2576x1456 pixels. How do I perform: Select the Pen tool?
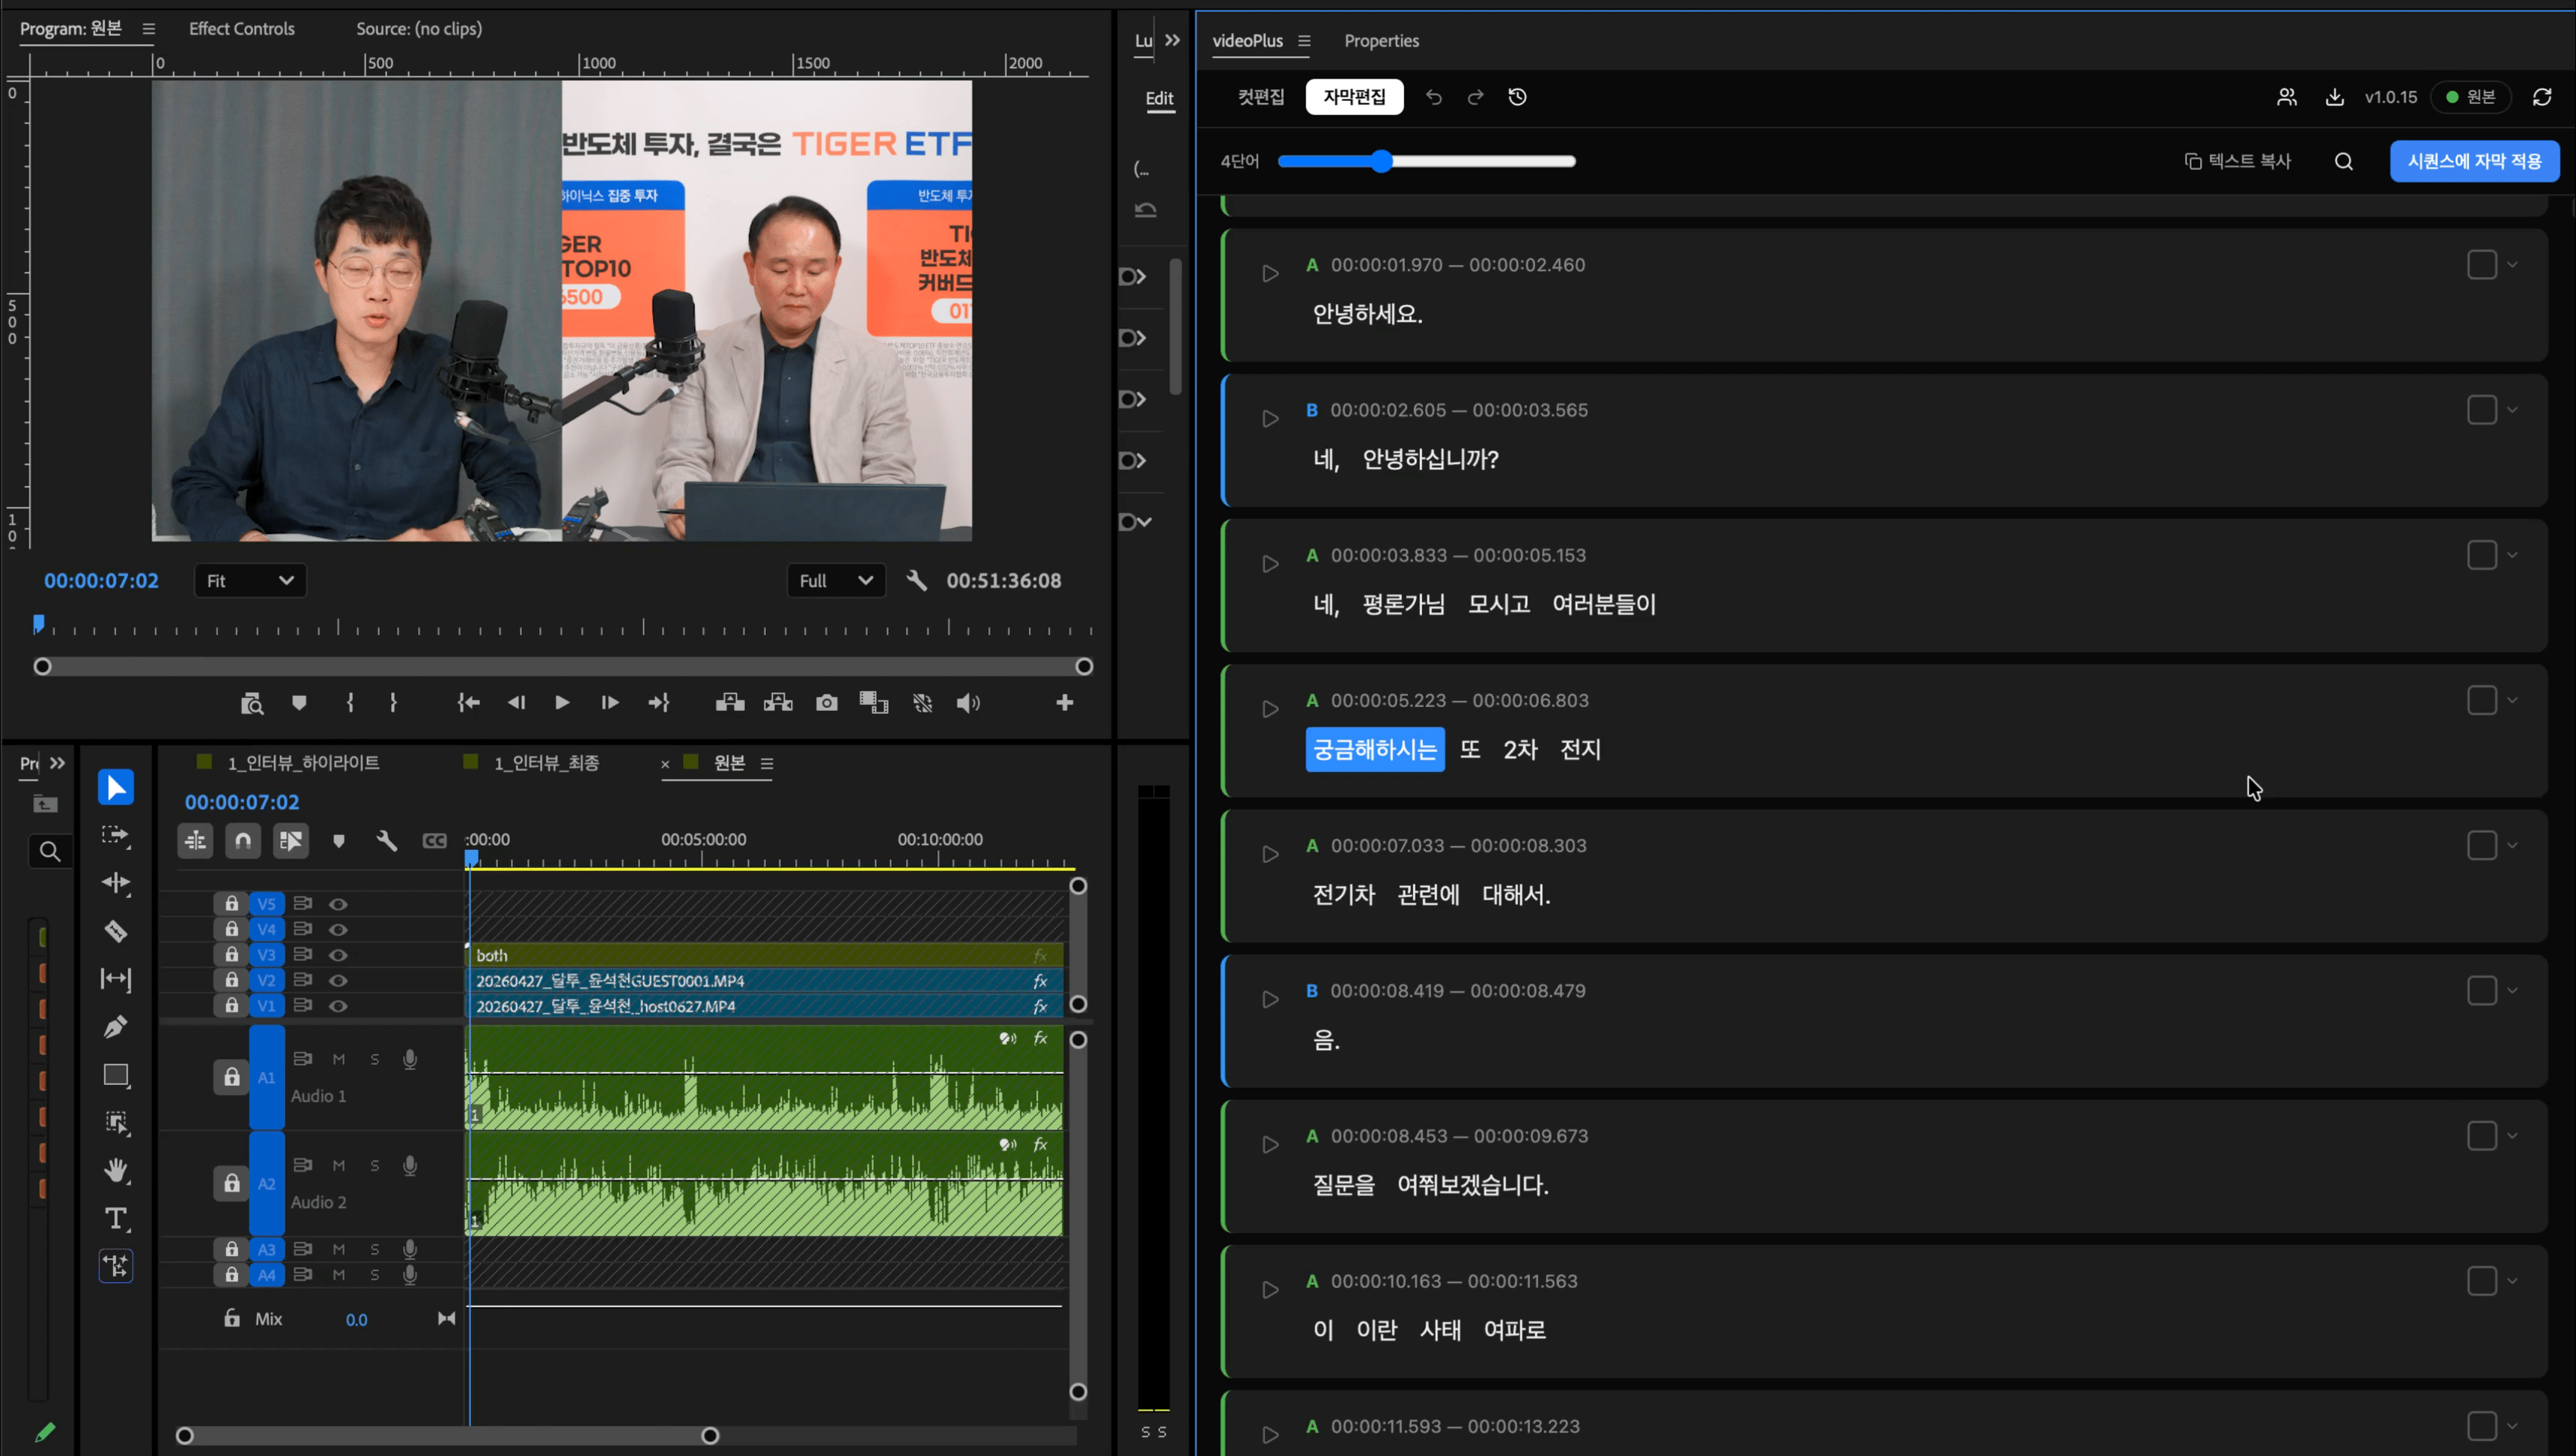pos(115,1027)
